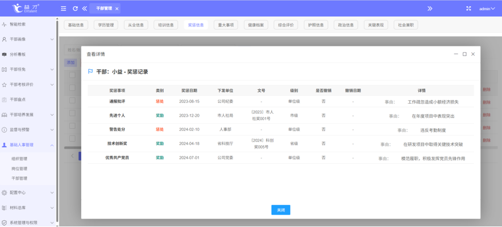Switch to the 从业信息 tab

pyautogui.click(x=136, y=25)
